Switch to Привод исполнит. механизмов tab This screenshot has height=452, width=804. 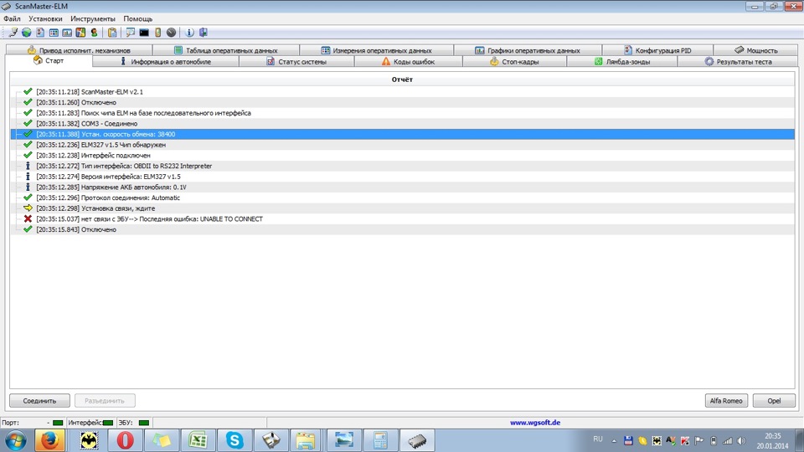(79, 50)
